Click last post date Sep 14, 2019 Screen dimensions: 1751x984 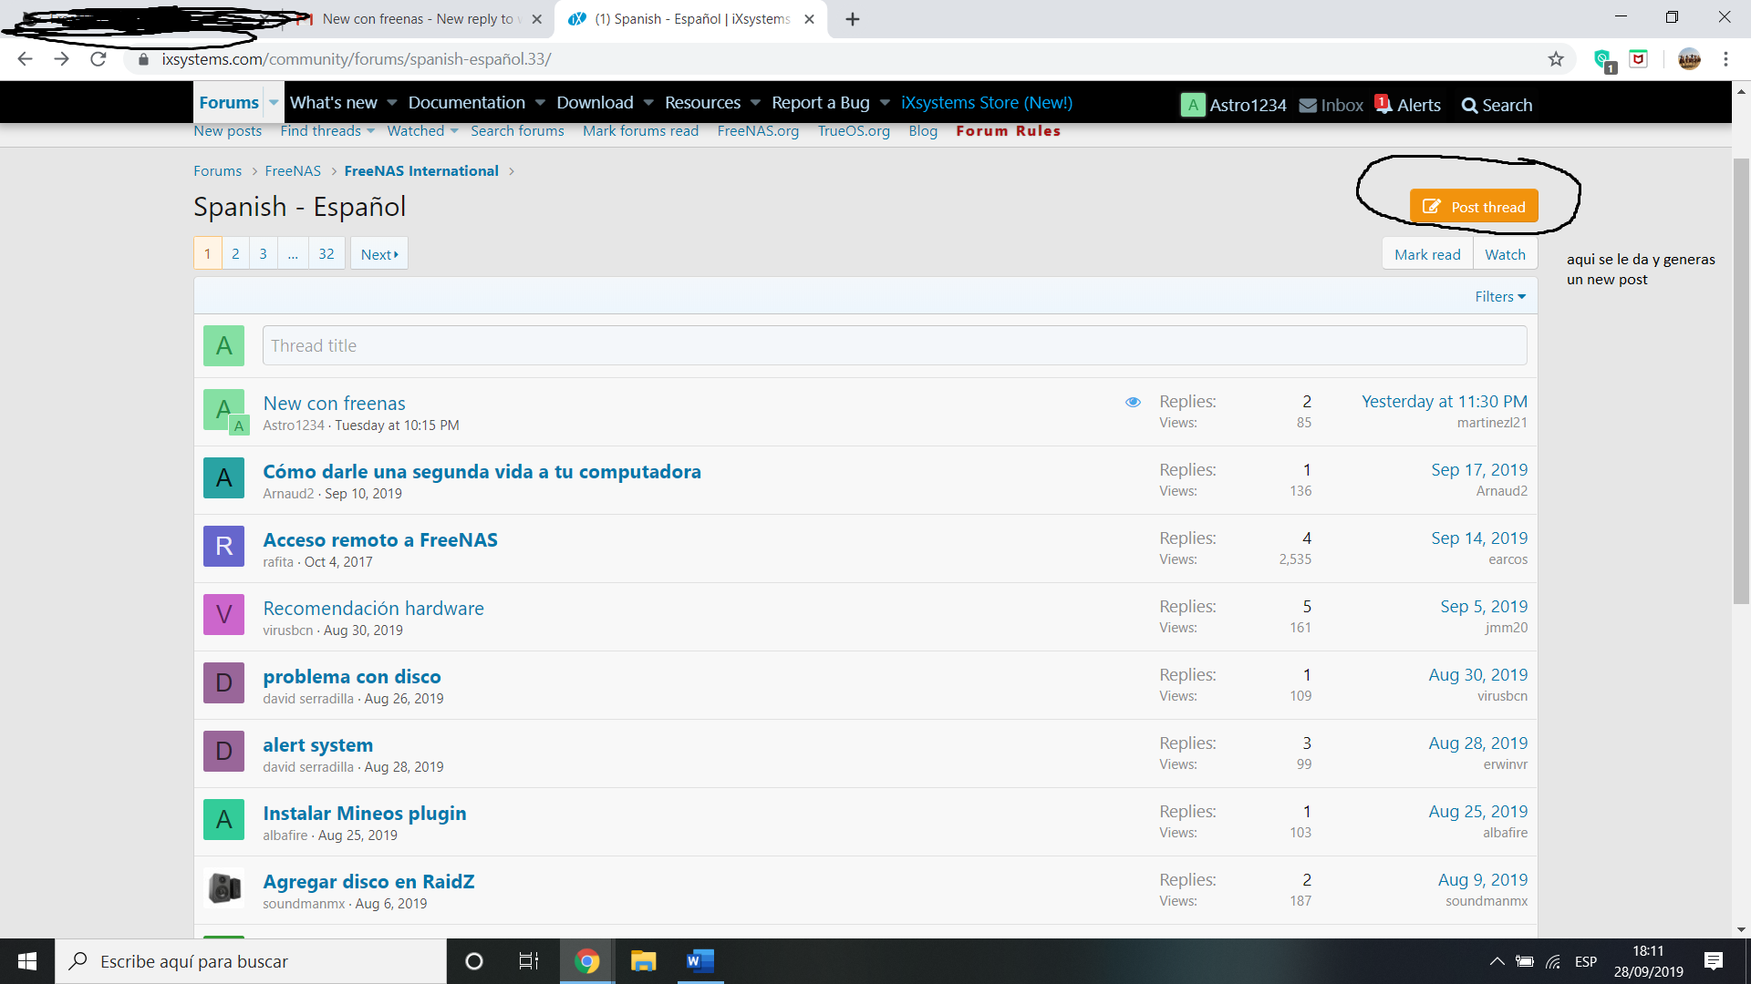click(x=1479, y=538)
